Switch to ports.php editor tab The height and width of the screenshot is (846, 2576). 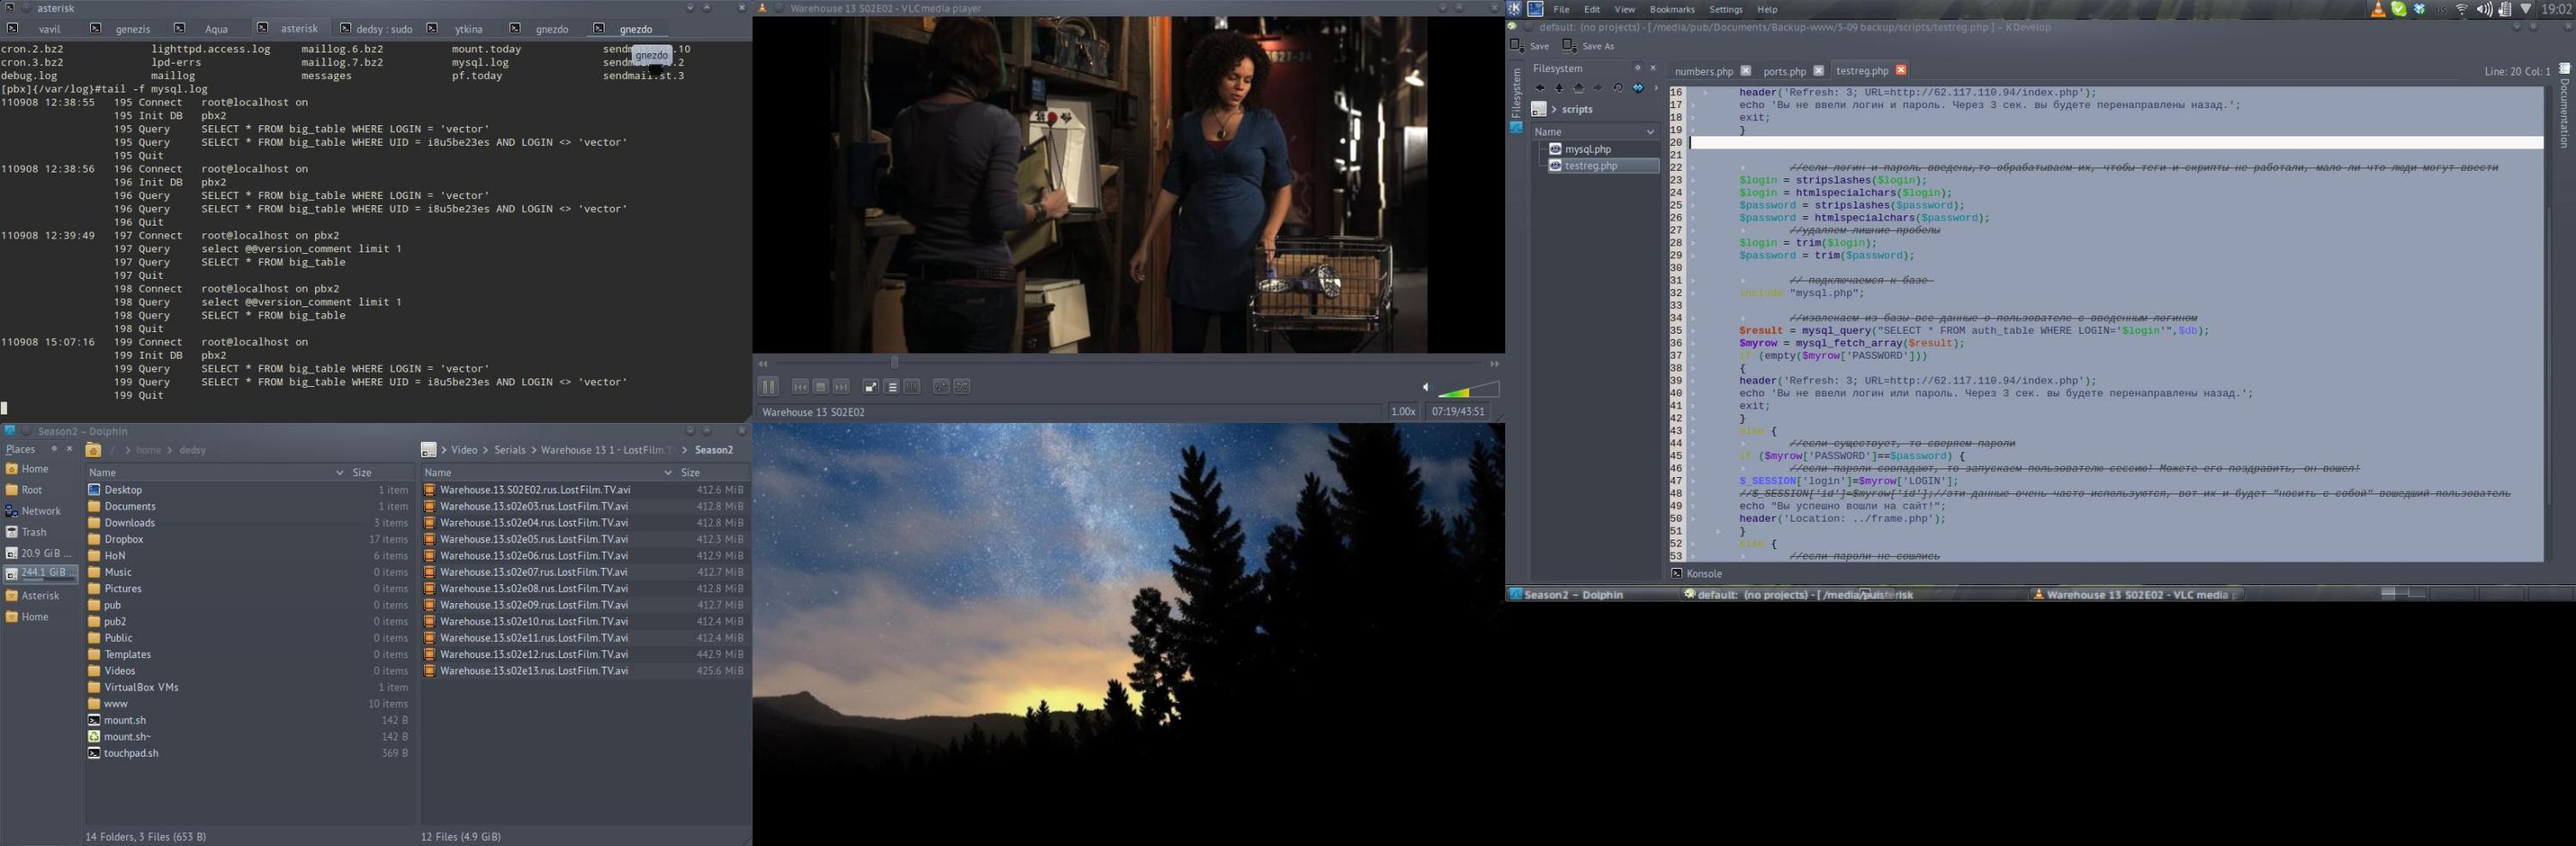click(x=1784, y=71)
